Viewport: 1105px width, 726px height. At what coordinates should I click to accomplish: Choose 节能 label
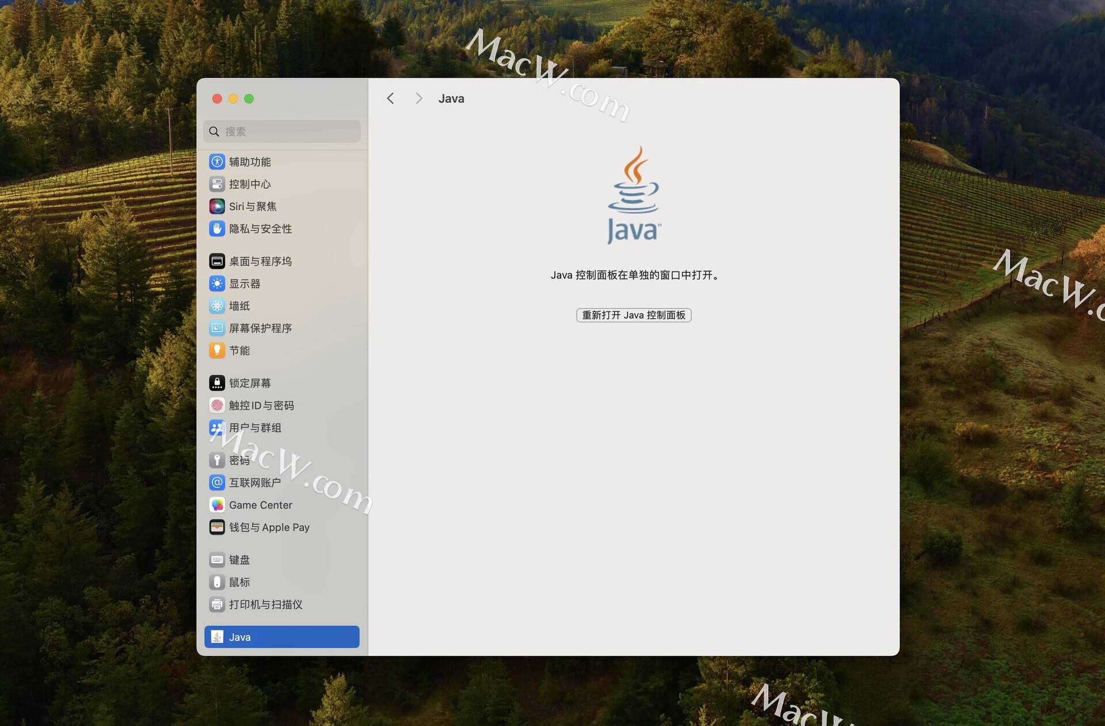coord(239,350)
